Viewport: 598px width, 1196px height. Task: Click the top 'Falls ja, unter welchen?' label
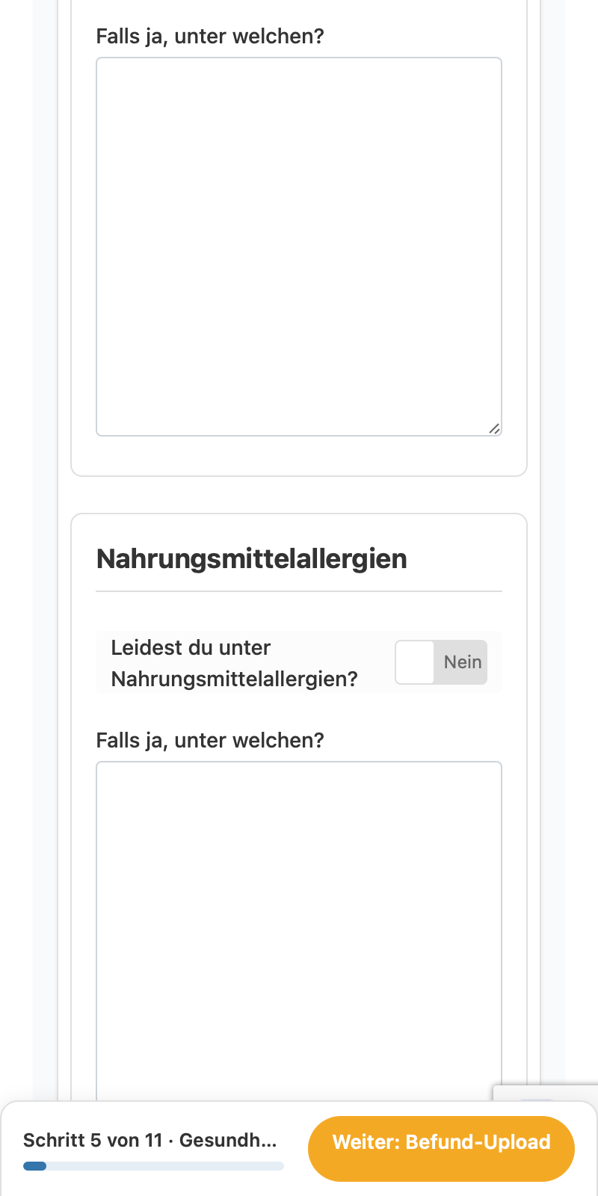pyautogui.click(x=210, y=36)
